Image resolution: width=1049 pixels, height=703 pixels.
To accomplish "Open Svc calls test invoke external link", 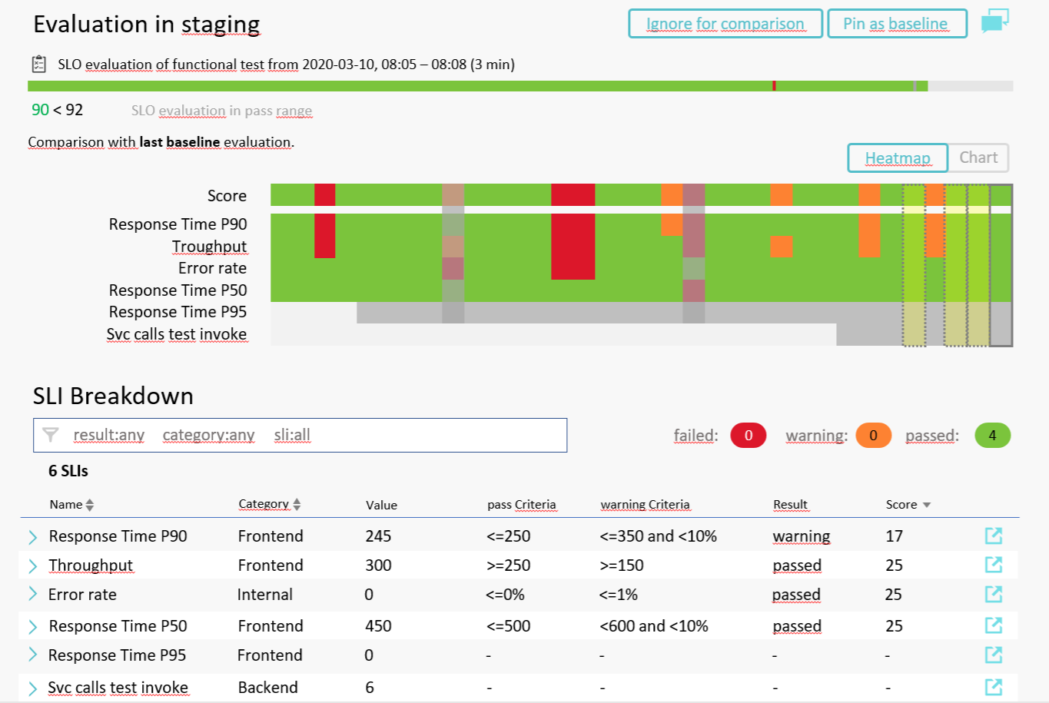I will pos(994,686).
